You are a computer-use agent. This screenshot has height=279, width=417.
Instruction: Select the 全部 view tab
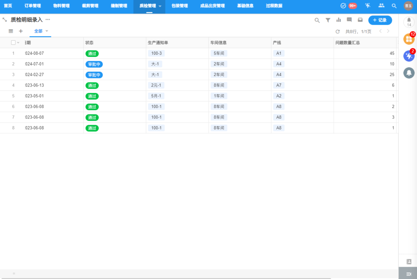click(38, 31)
